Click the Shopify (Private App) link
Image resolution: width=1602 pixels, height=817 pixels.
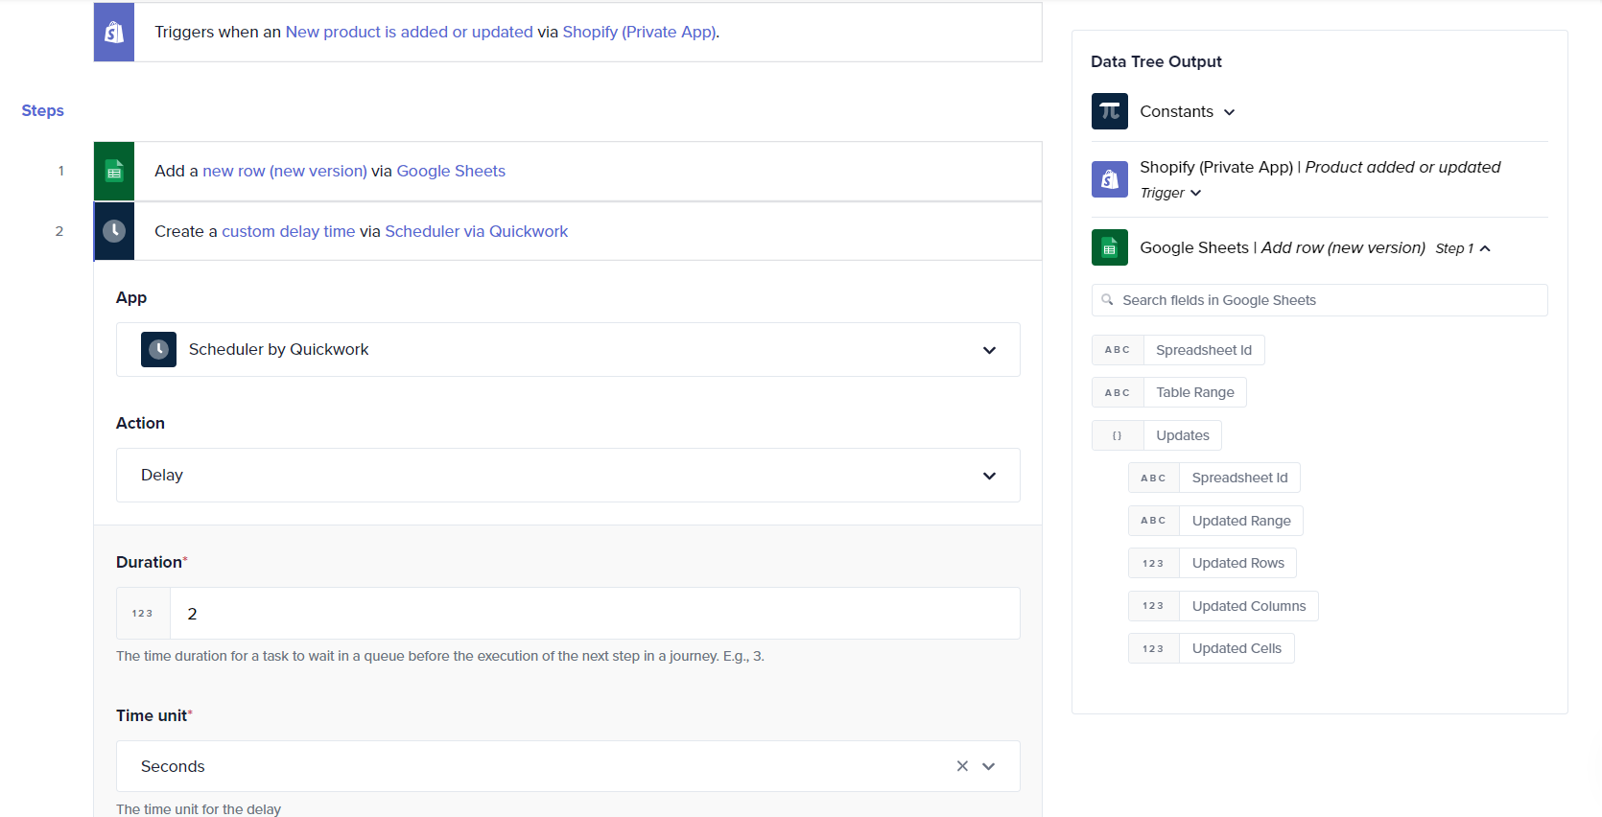(x=639, y=33)
